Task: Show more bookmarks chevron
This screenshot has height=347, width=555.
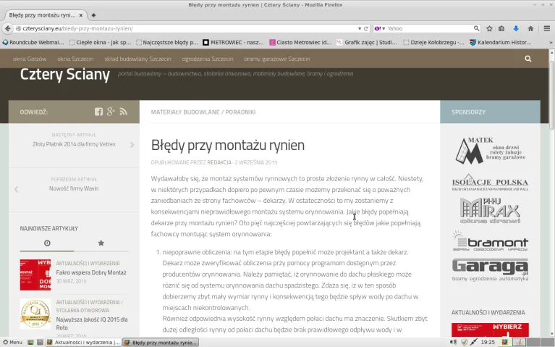Action: click(x=551, y=42)
